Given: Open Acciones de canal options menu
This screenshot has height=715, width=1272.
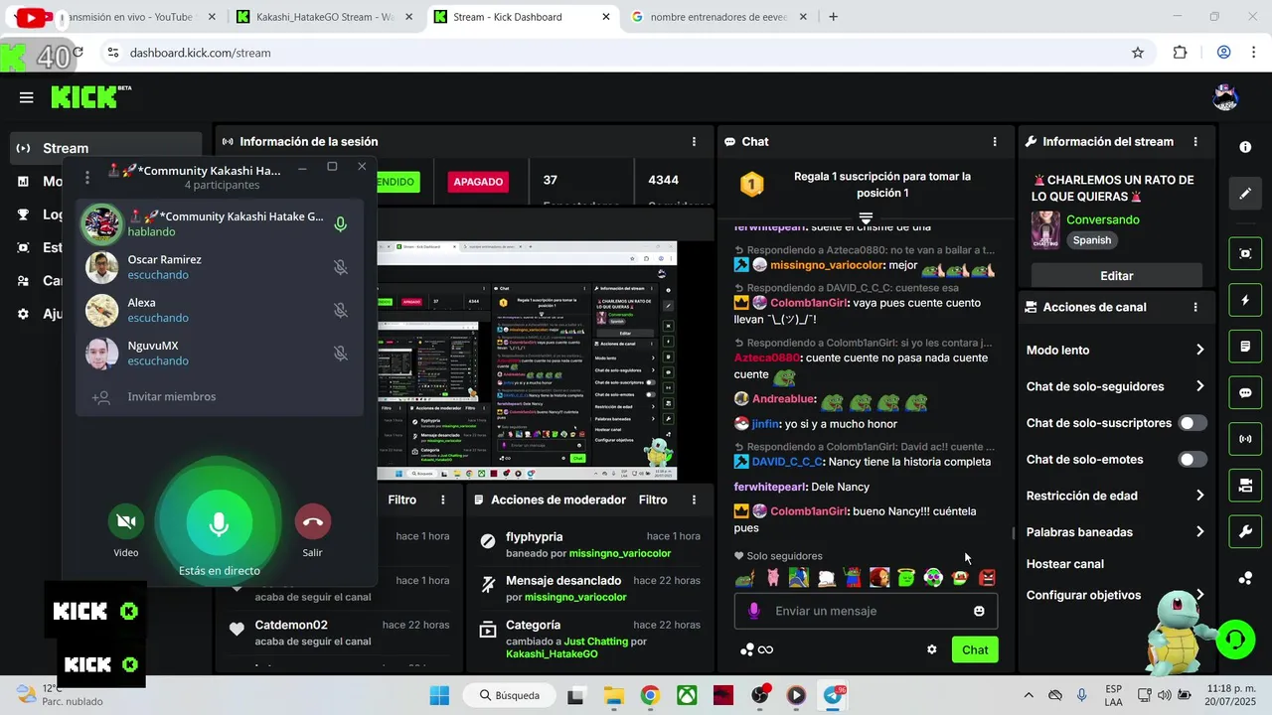Looking at the screenshot, I should [1195, 308].
